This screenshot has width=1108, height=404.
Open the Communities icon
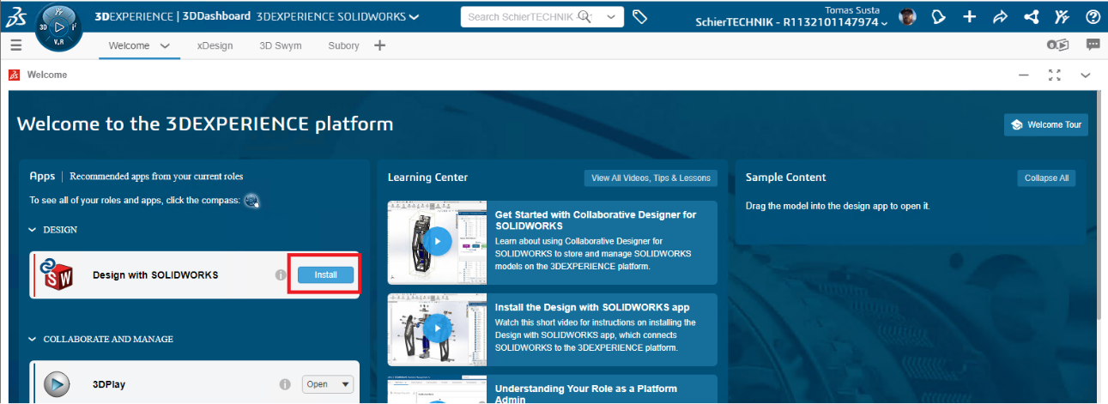pyautogui.click(x=1062, y=16)
